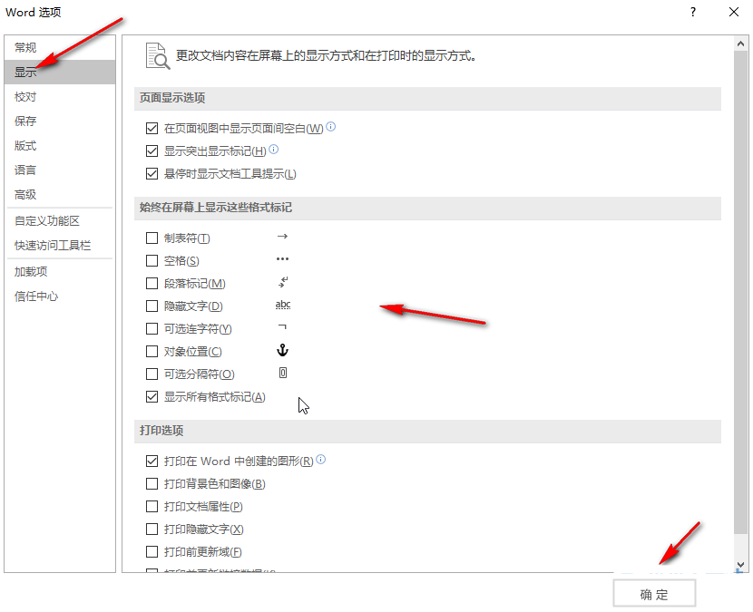
Task: Enable the 空格 spaces checkbox
Action: click(152, 259)
